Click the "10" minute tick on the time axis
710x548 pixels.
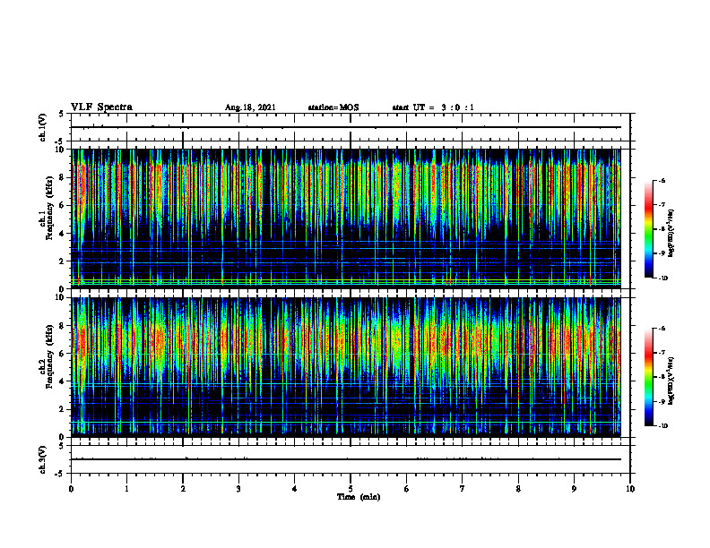630,489
